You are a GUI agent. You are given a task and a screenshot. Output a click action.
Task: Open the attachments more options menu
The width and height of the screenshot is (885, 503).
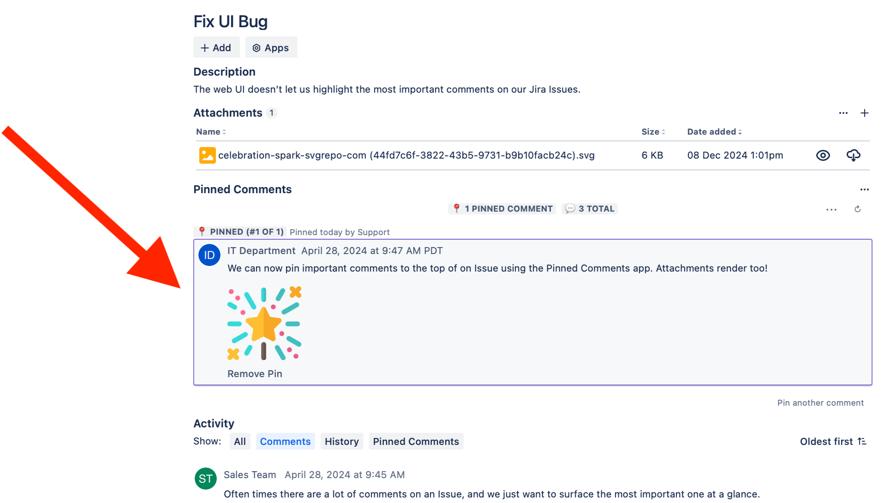tap(843, 112)
